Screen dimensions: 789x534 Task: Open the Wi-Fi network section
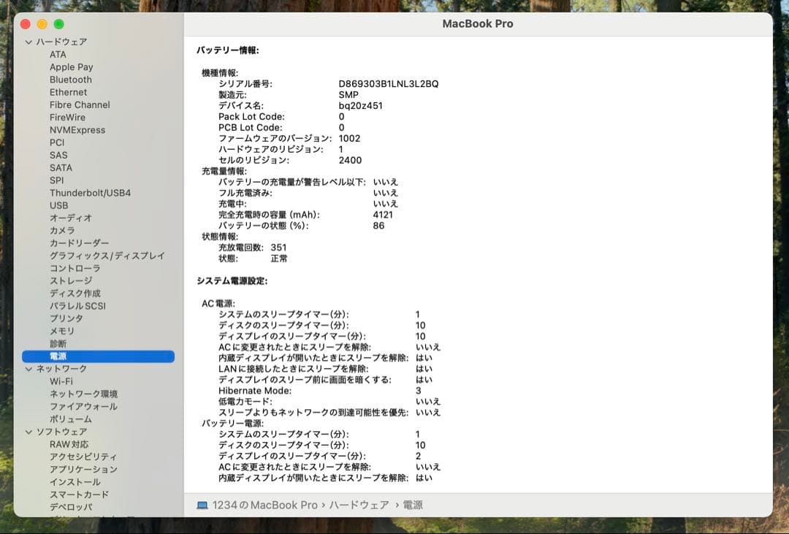pyautogui.click(x=61, y=381)
